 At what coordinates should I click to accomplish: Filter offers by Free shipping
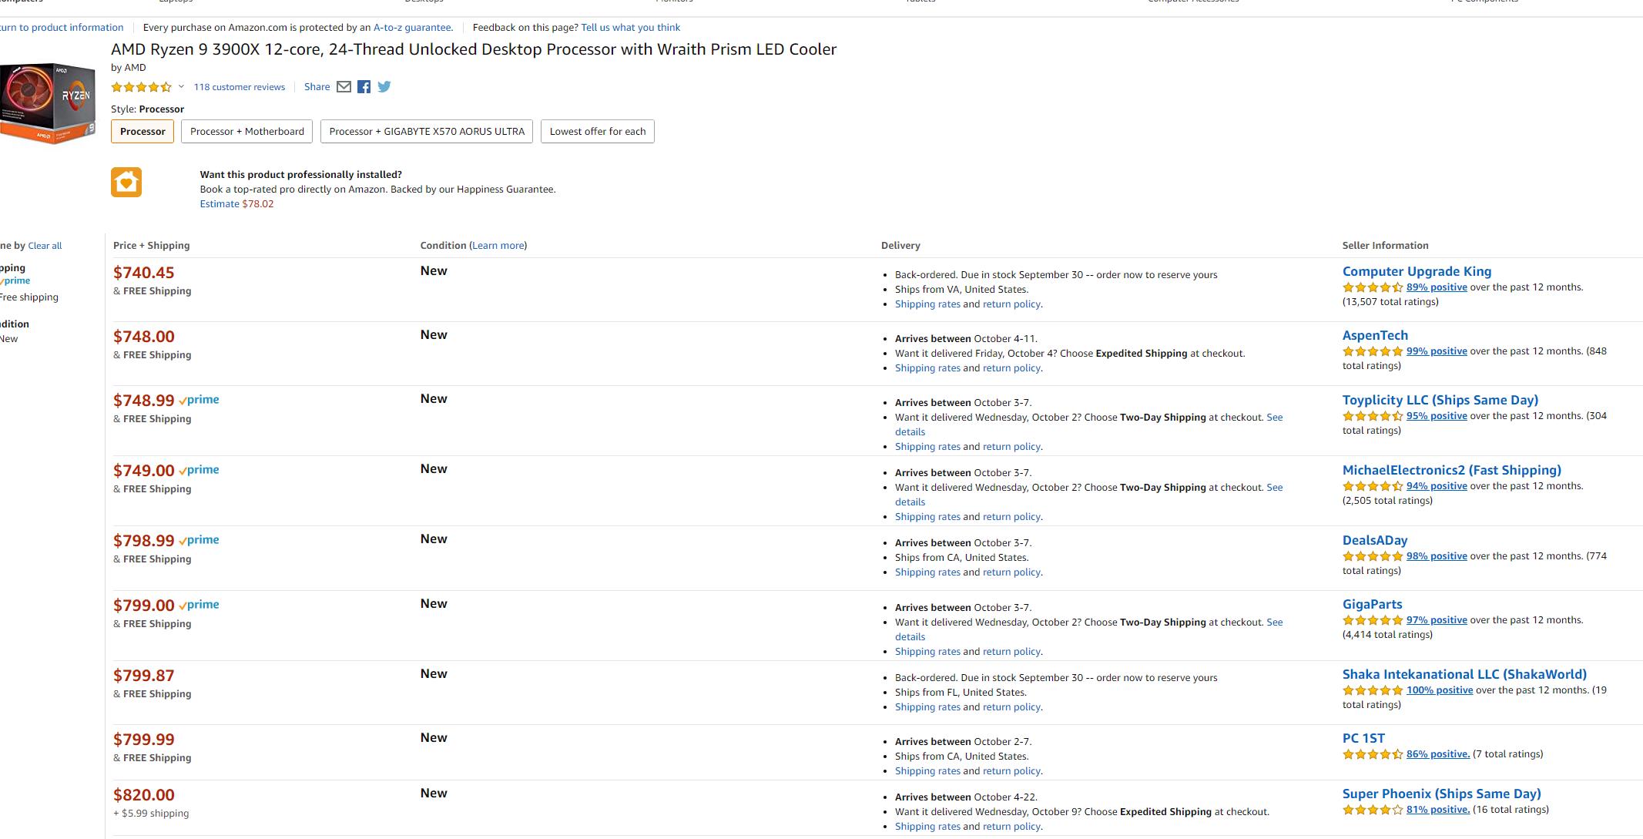[x=29, y=297]
